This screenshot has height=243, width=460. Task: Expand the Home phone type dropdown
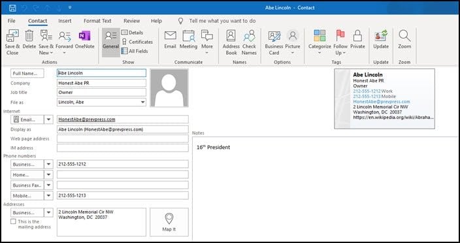tap(49, 174)
